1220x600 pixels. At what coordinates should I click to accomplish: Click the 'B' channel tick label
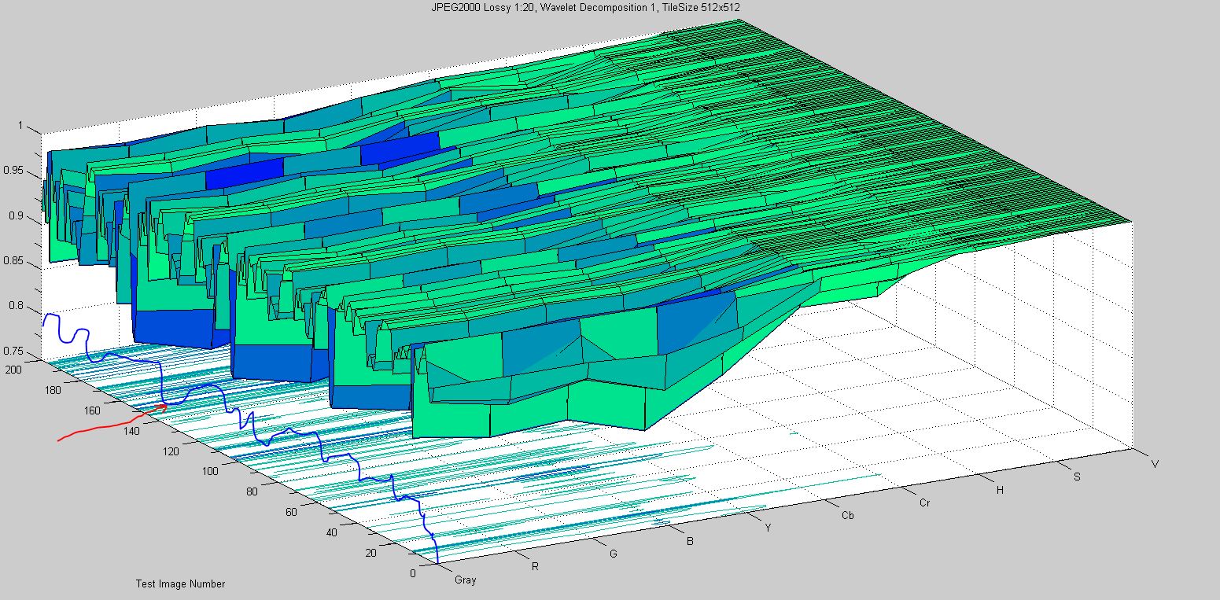point(690,542)
